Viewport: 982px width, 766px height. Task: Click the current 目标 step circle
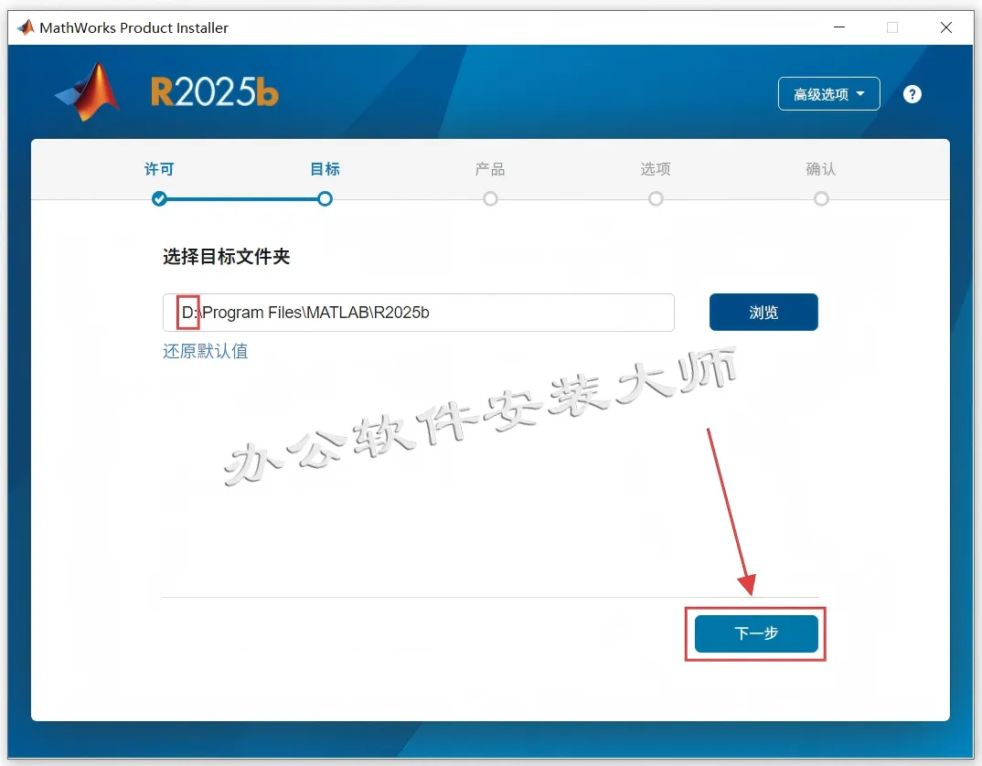pos(325,199)
